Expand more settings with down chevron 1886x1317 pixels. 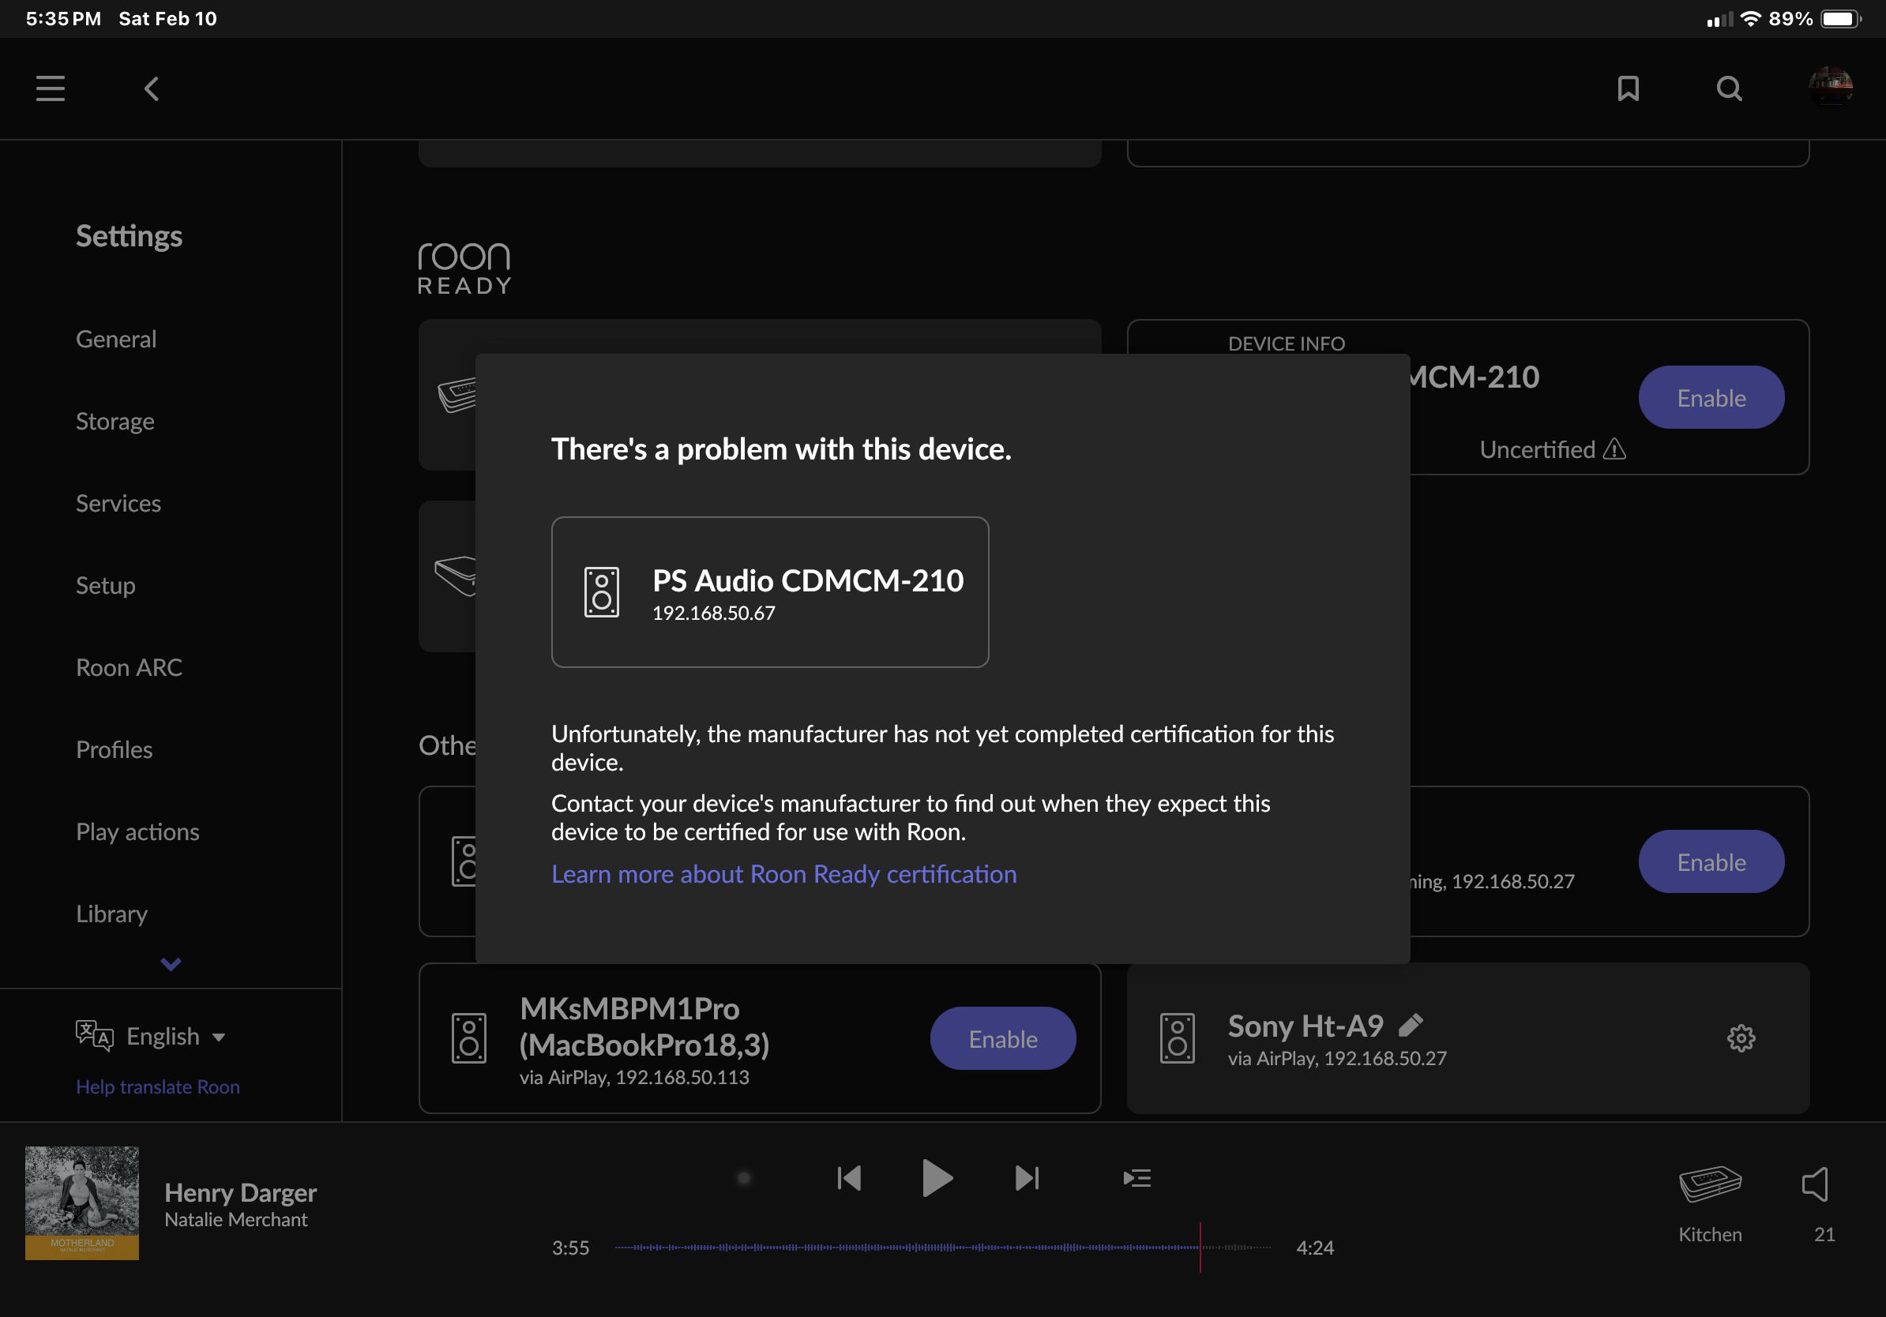[x=171, y=964]
